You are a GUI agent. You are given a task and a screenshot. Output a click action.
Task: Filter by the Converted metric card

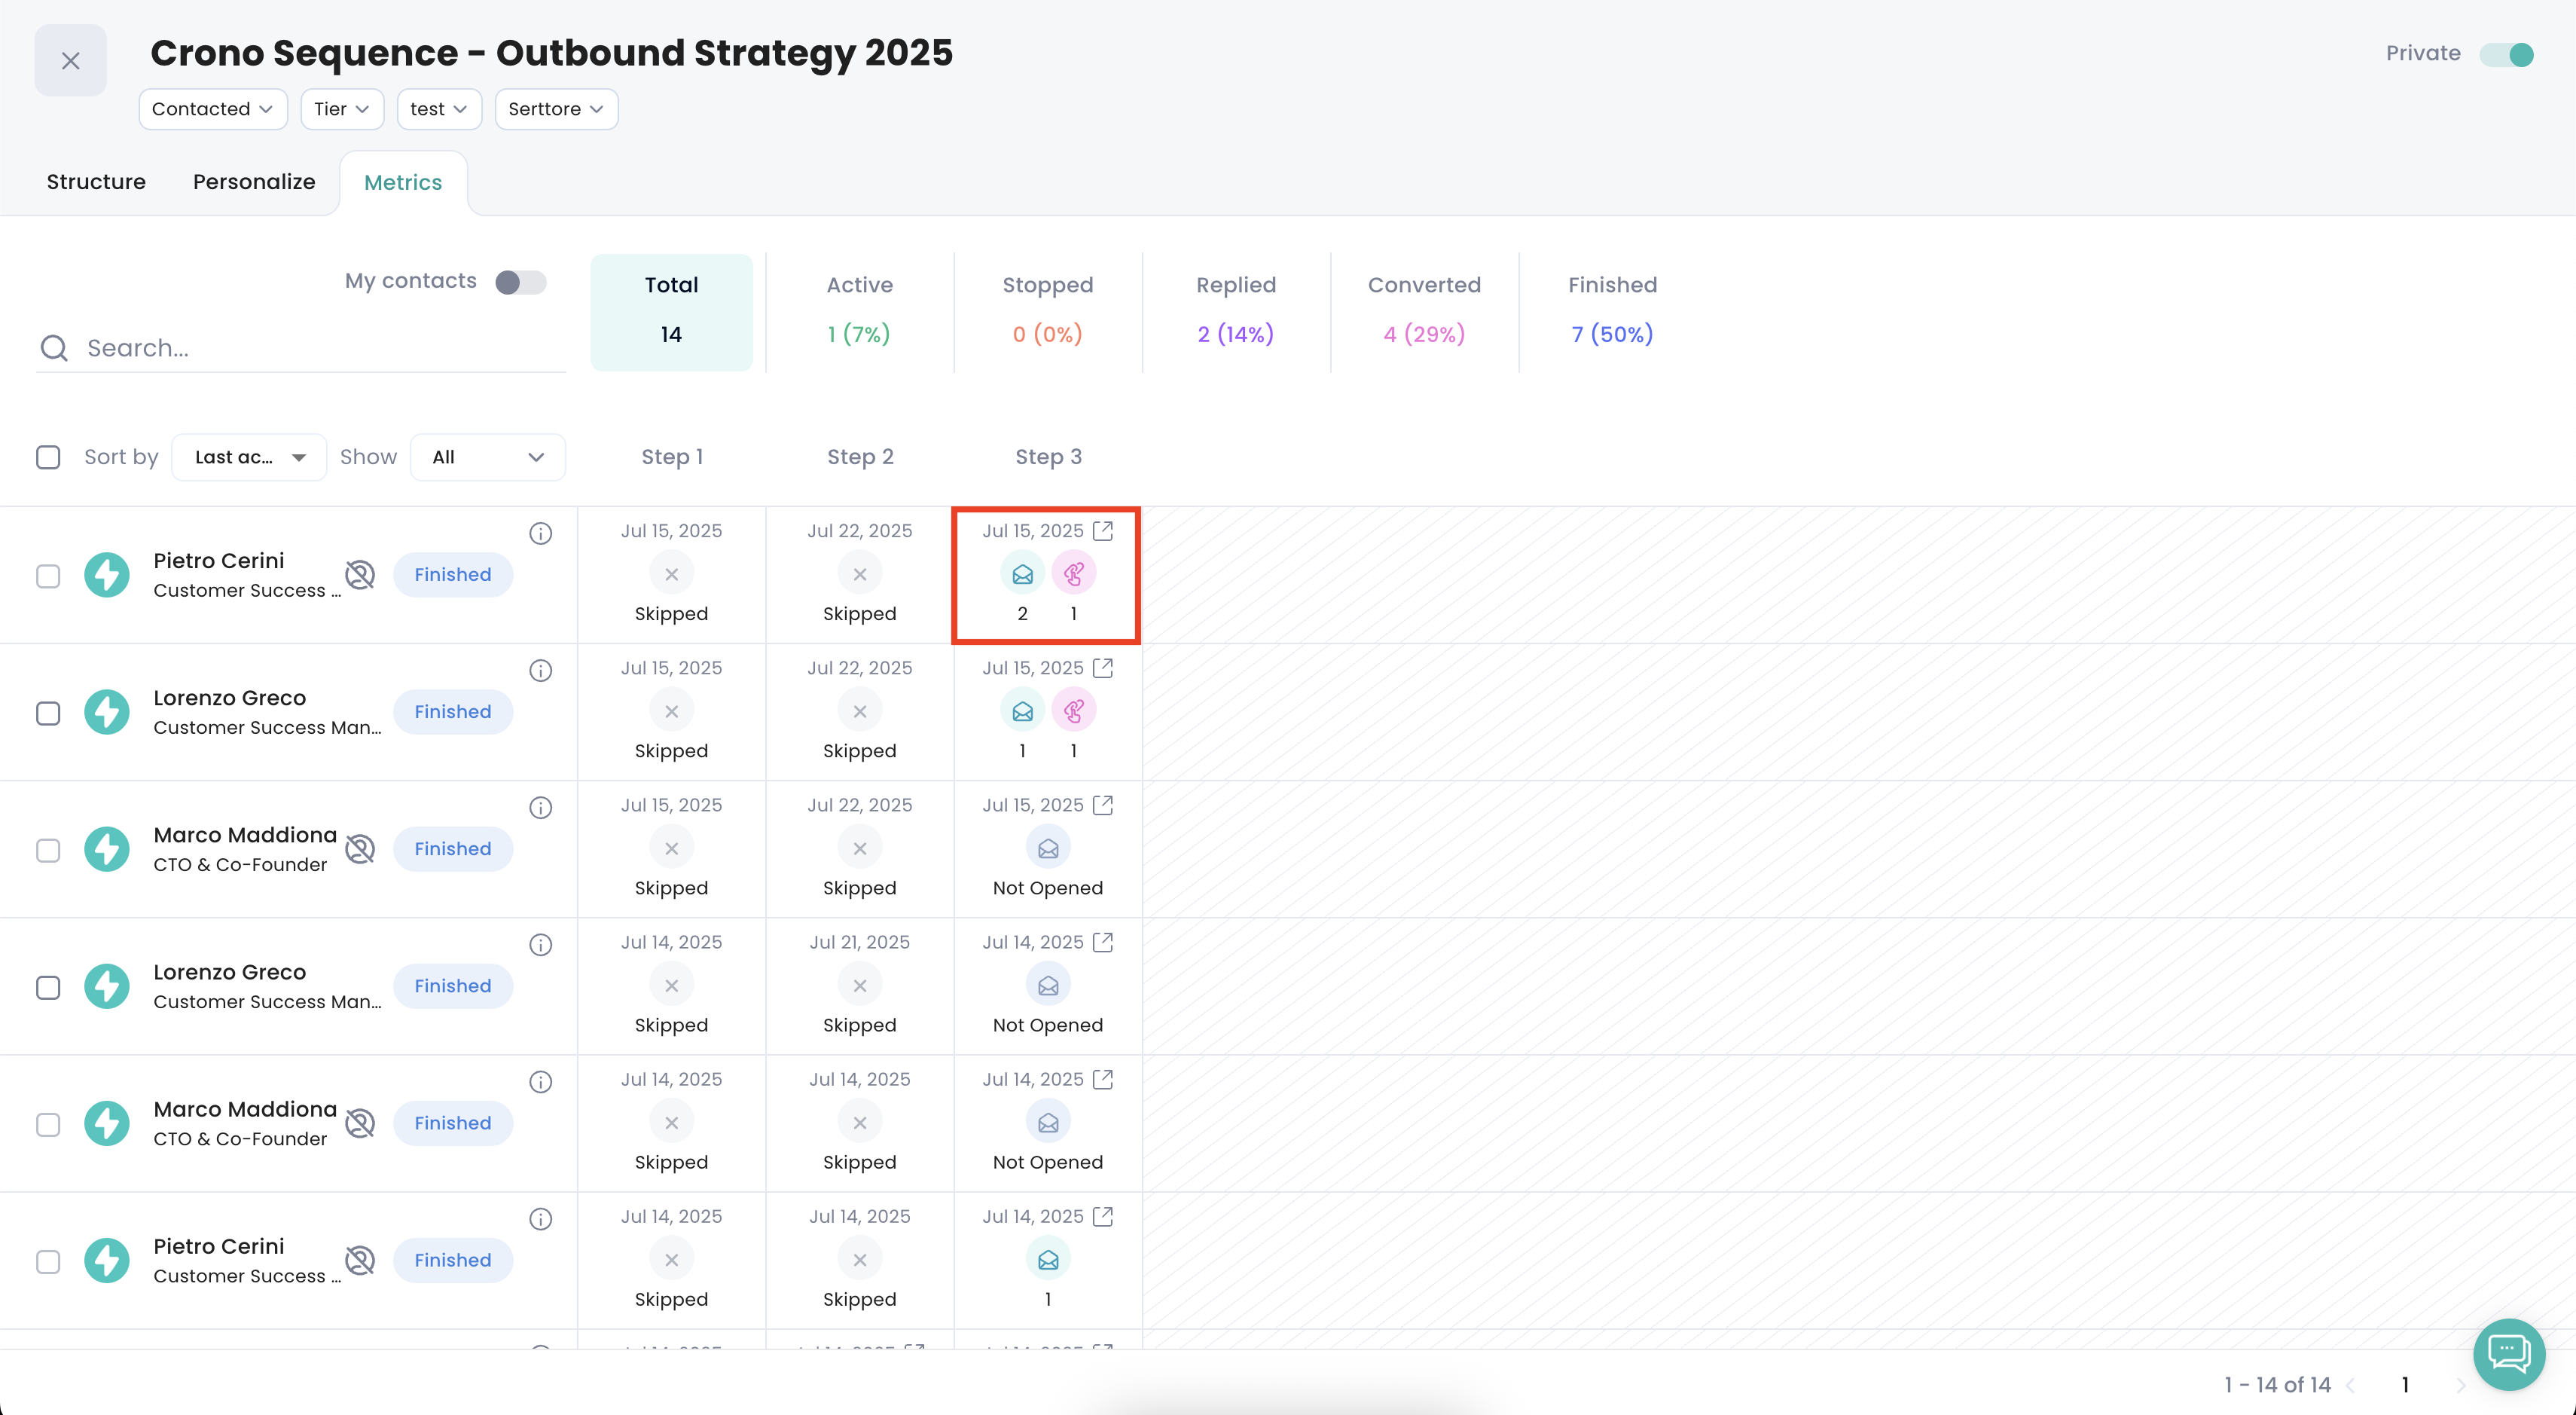1424,311
